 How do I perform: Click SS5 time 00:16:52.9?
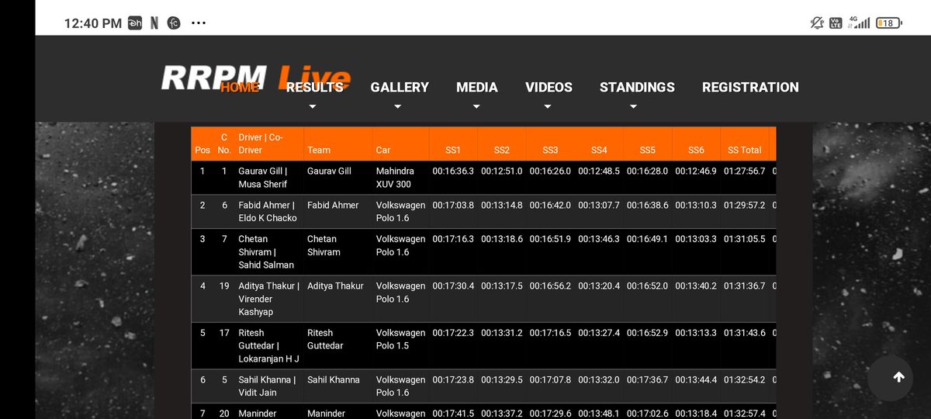click(648, 333)
